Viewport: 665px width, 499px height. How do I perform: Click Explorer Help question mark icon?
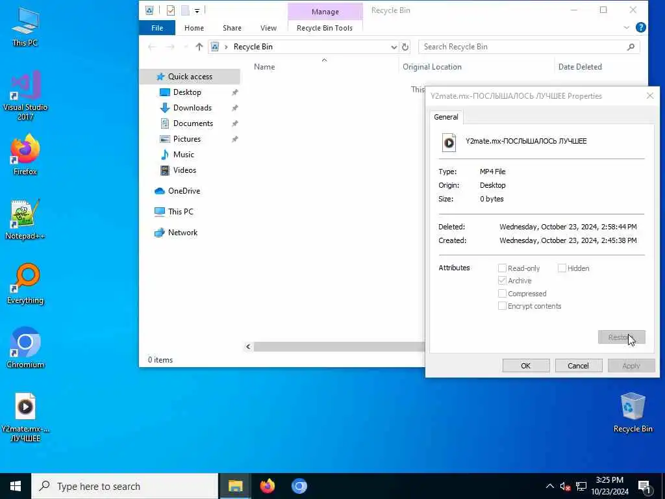click(641, 27)
